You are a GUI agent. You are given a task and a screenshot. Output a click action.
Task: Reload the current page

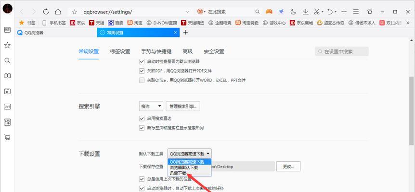pos(46,12)
